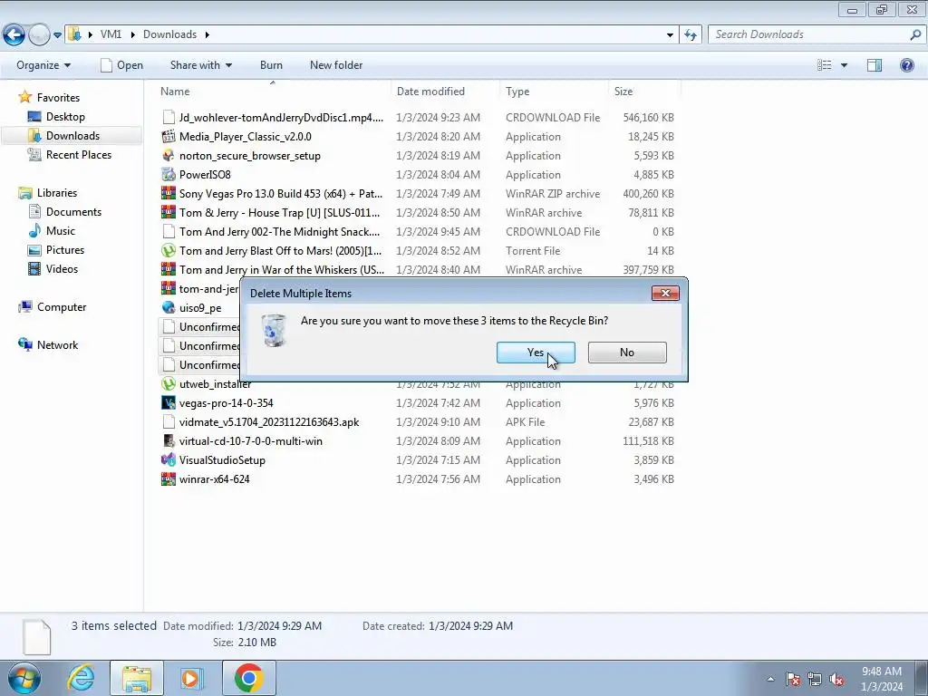Select the vegas-pro-14-0-354 icon
The height and width of the screenshot is (696, 928).
[169, 403]
